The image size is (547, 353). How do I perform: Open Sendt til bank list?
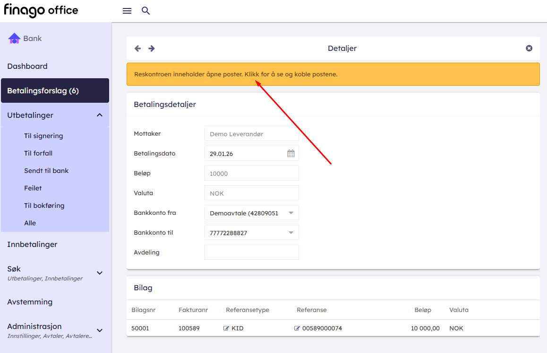[x=46, y=171]
